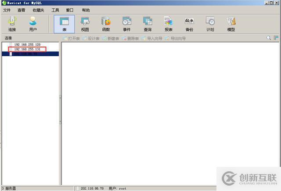
Task: Open the Query (查询) toolbar icon
Action: [148, 24]
